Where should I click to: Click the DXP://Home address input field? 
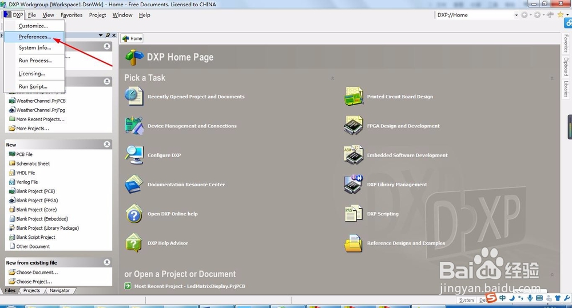click(x=474, y=15)
